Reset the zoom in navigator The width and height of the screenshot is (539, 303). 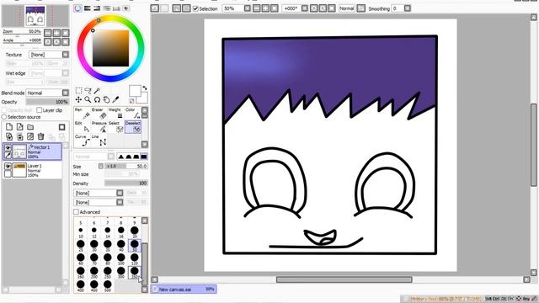click(x=66, y=33)
